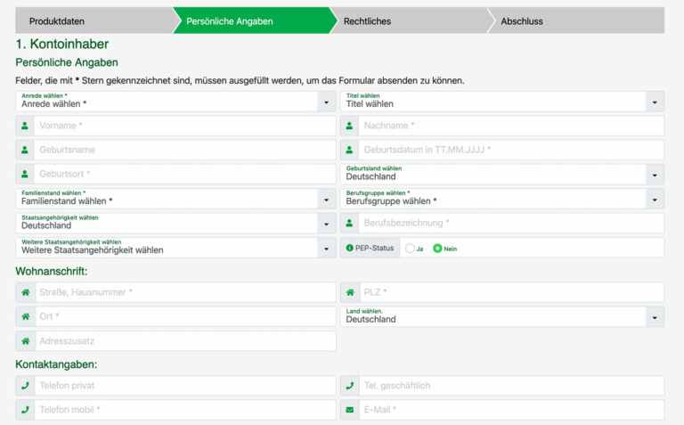The image size is (684, 425).
Task: Click the envelope icon beside E-Mail field
Action: tap(350, 410)
